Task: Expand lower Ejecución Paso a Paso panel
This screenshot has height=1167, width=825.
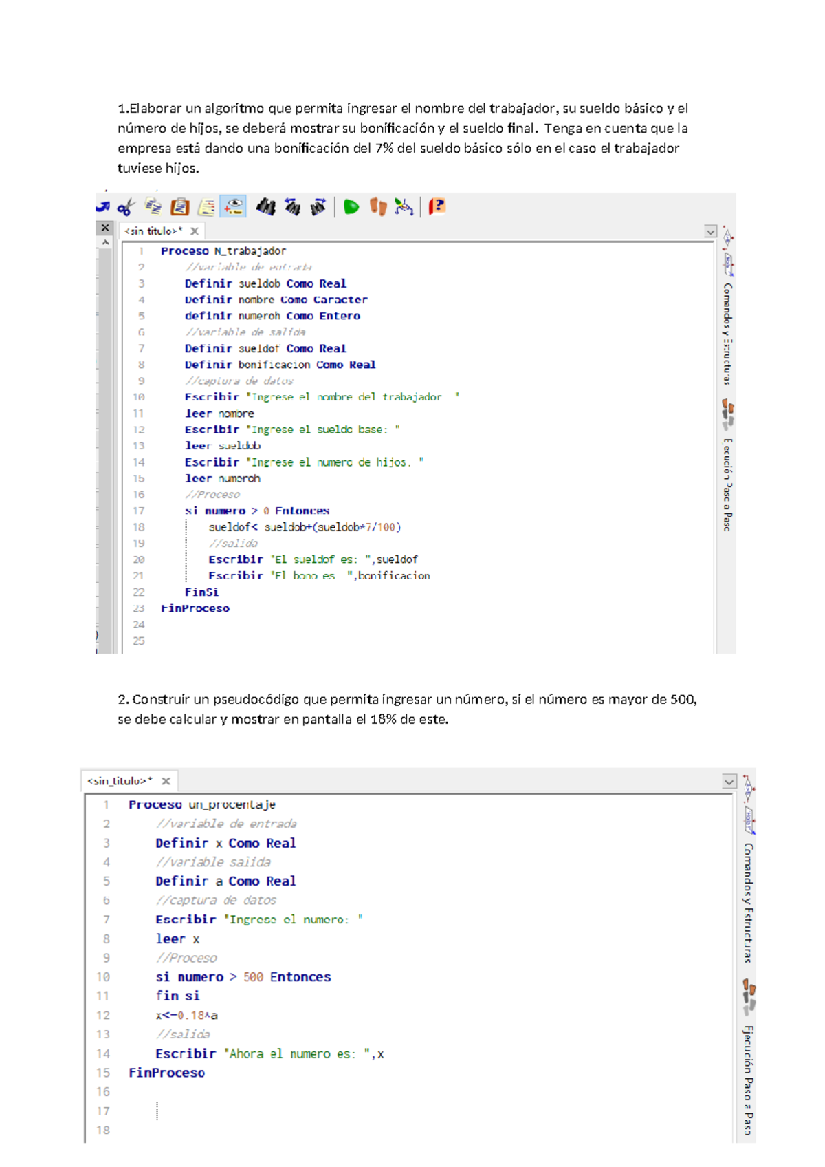Action: 748,1079
